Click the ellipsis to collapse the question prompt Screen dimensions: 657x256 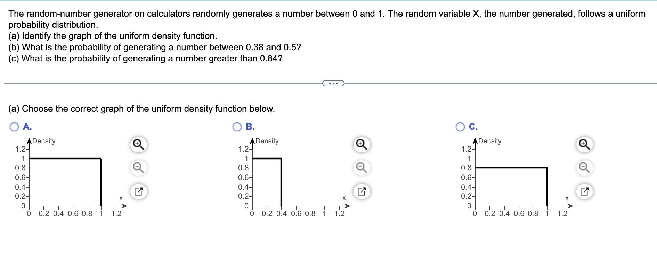pos(333,83)
